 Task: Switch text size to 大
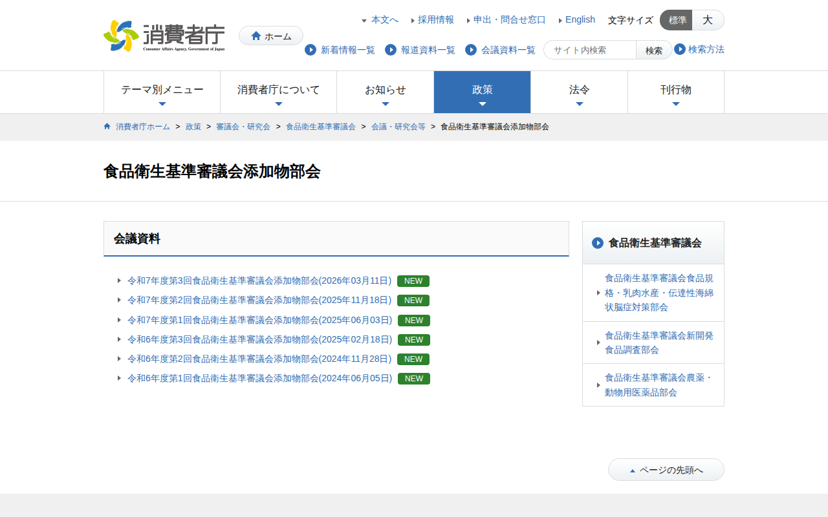tap(708, 20)
